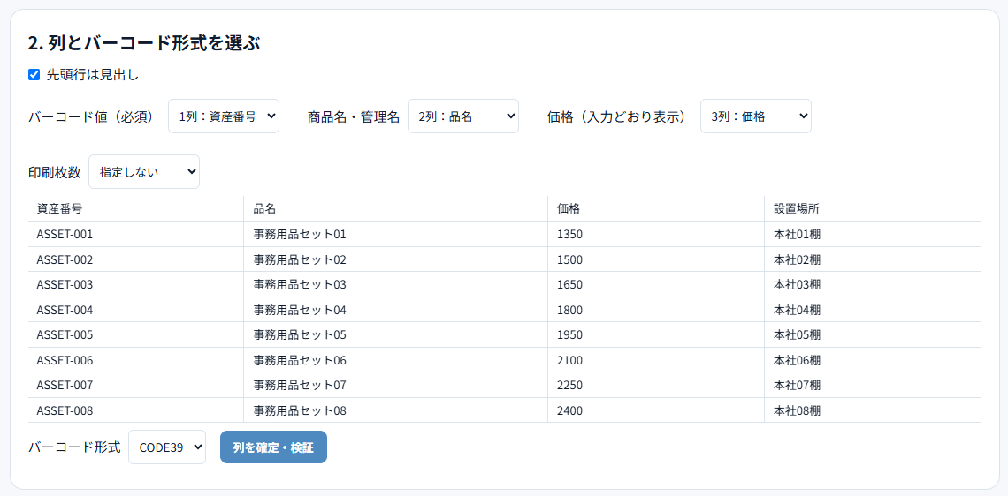Click the 事務用品セット05 cell

pyautogui.click(x=396, y=334)
